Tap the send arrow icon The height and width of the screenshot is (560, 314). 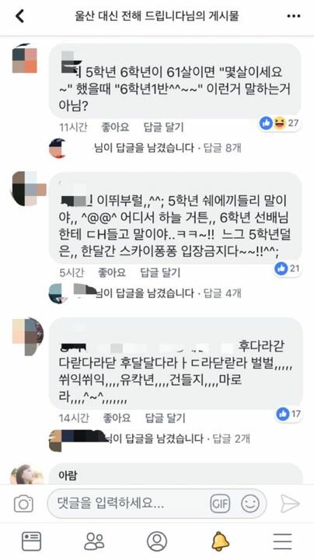coord(289,504)
